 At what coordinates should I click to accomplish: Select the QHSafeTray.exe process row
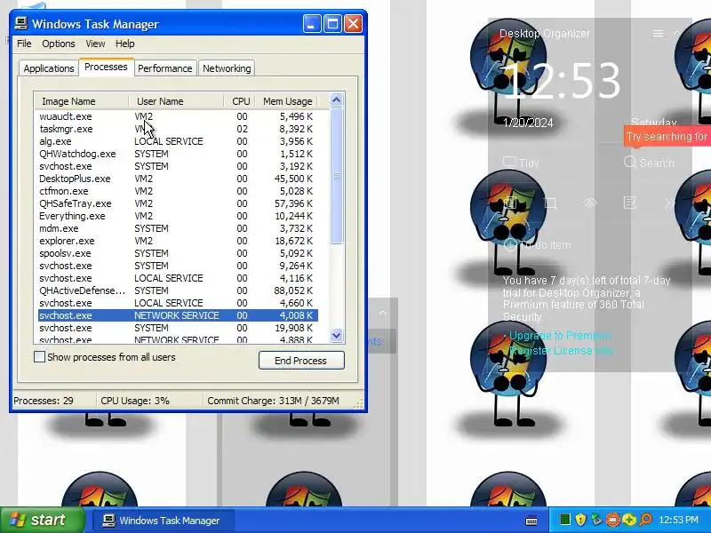(x=178, y=203)
